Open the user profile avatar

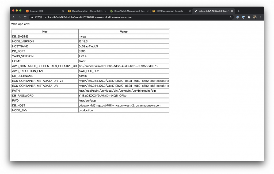(x=254, y=17)
